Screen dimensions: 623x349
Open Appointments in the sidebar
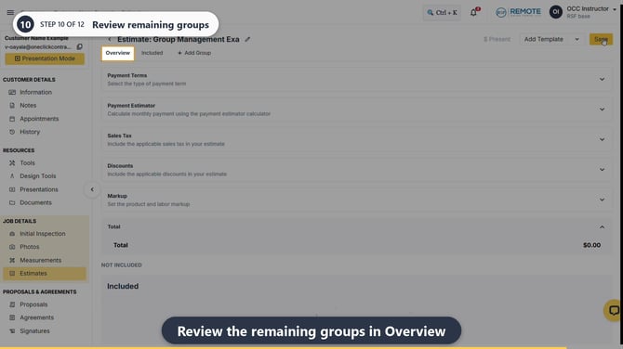point(39,119)
